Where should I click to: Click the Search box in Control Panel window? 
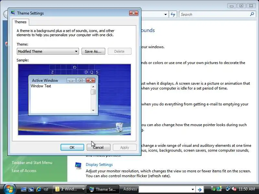(x=217, y=14)
